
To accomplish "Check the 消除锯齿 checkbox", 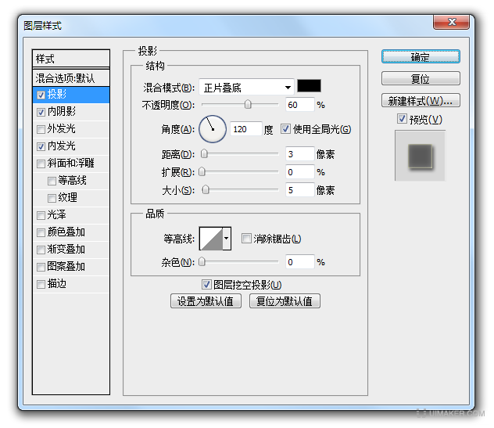I will (246, 238).
